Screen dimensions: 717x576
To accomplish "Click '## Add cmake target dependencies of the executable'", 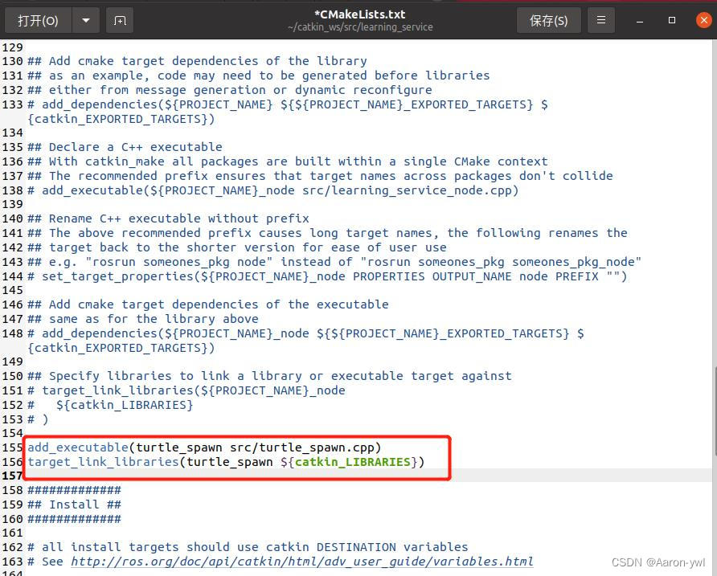I will tap(208, 304).
